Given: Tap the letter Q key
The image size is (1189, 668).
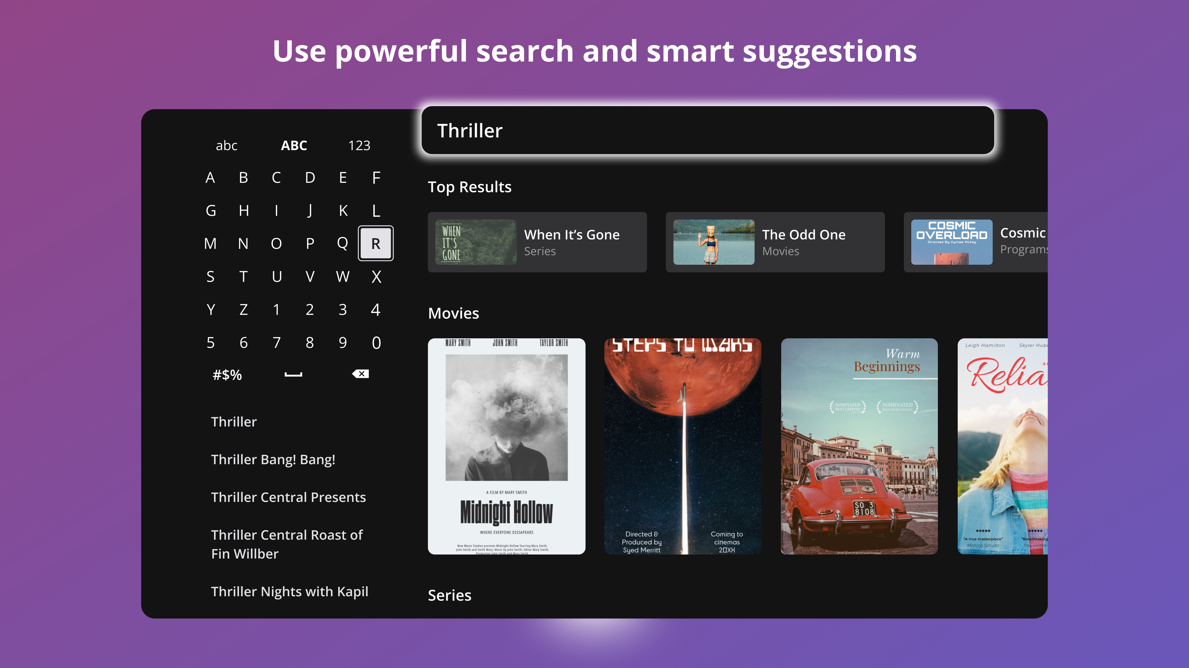Looking at the screenshot, I should [x=342, y=243].
